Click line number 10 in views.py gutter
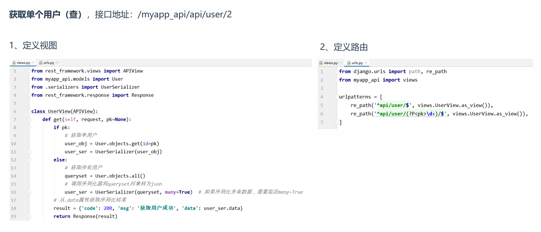 coord(14,144)
